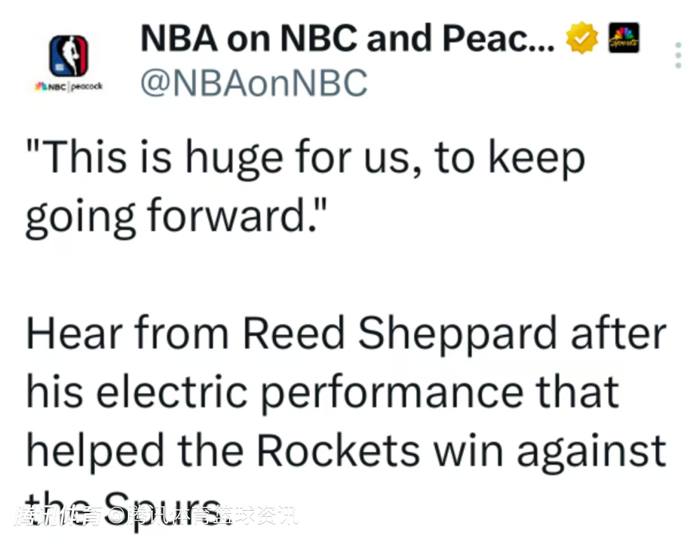This screenshot has height=538, width=687.
Task: Click the word "Hear" starting second paragraph
Action: pyautogui.click(x=69, y=334)
